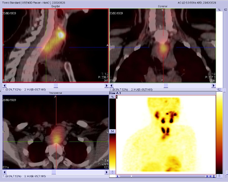Click the Transverse slice scrollbar thumb
The image size is (228, 182).
tap(54, 172)
